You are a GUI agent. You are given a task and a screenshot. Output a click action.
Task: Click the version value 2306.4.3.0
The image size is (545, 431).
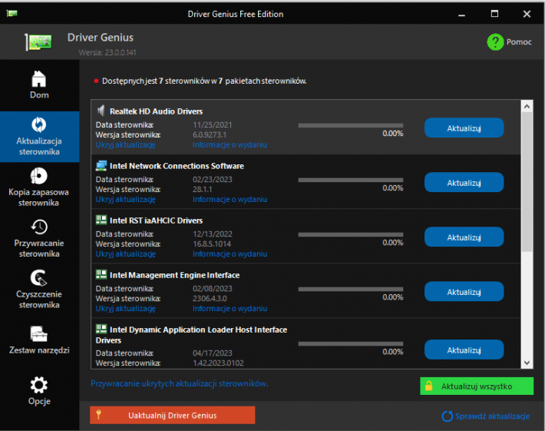[210, 298]
